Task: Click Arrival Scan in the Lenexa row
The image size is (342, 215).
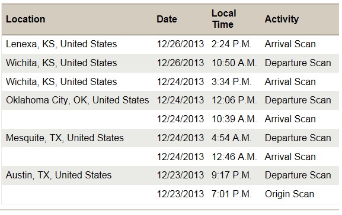Action: pos(290,44)
